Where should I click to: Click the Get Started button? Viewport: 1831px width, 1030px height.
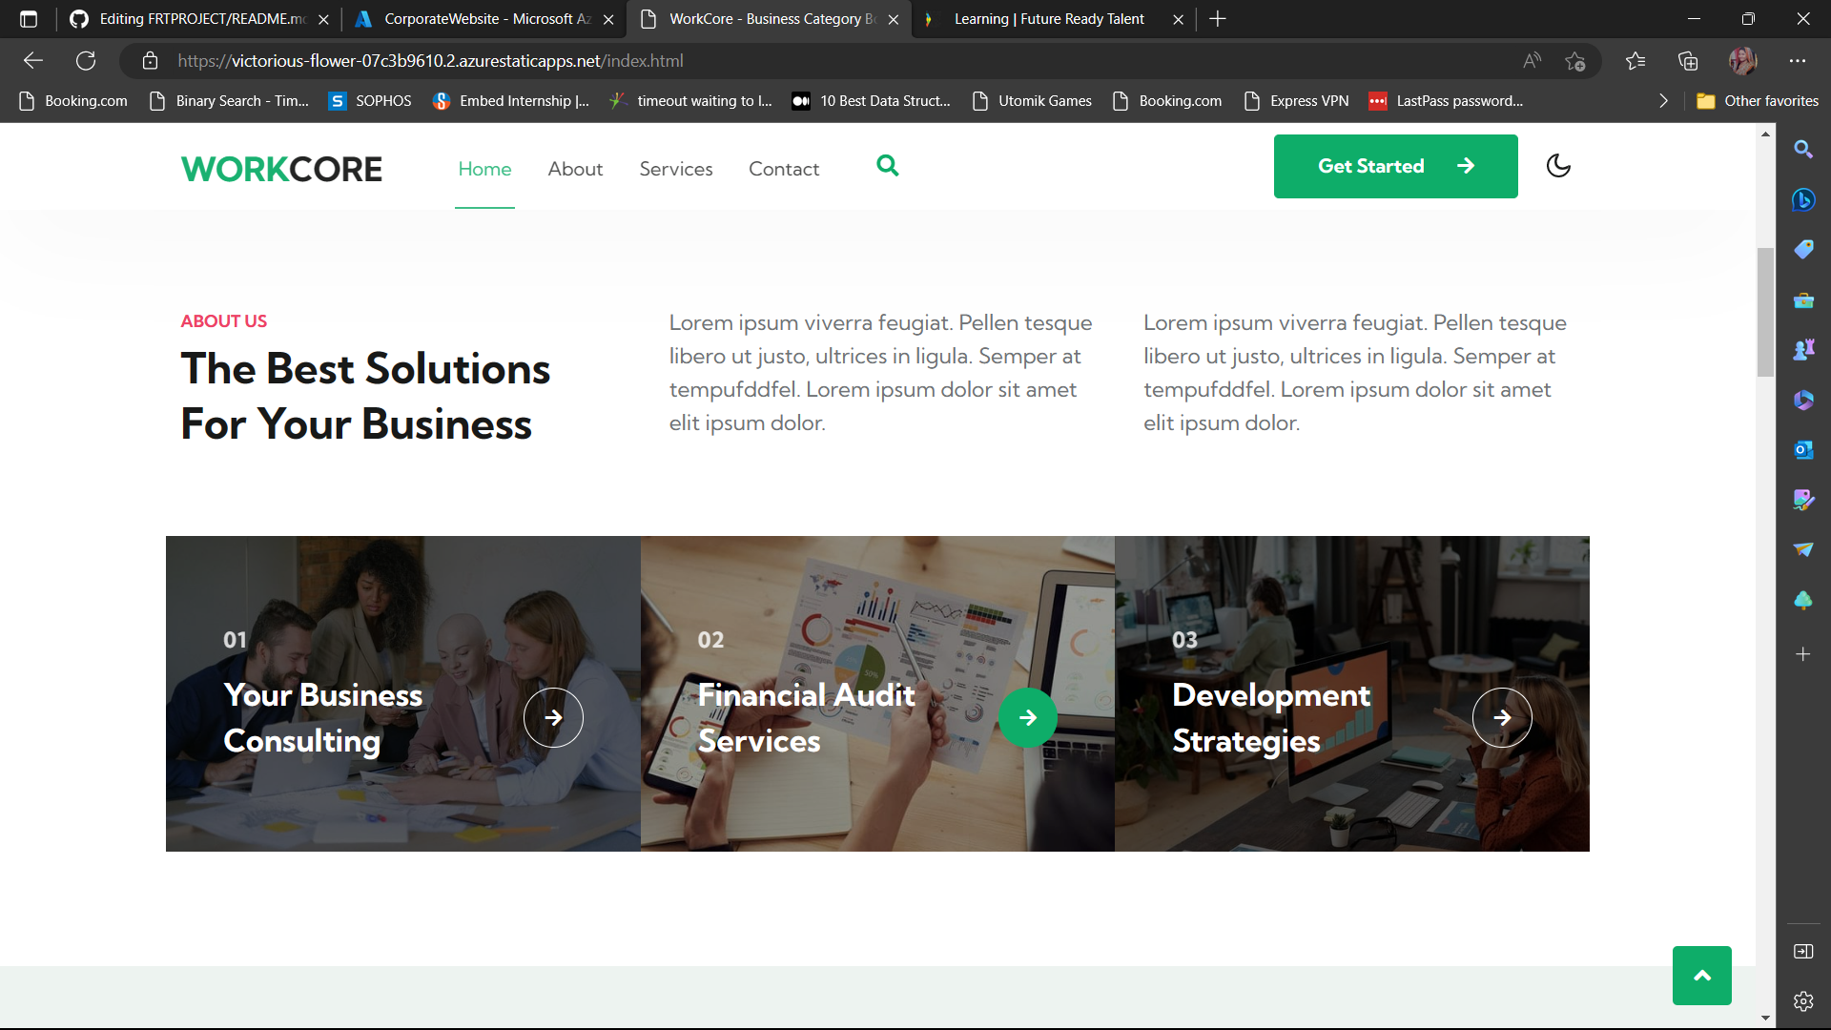[1394, 166]
